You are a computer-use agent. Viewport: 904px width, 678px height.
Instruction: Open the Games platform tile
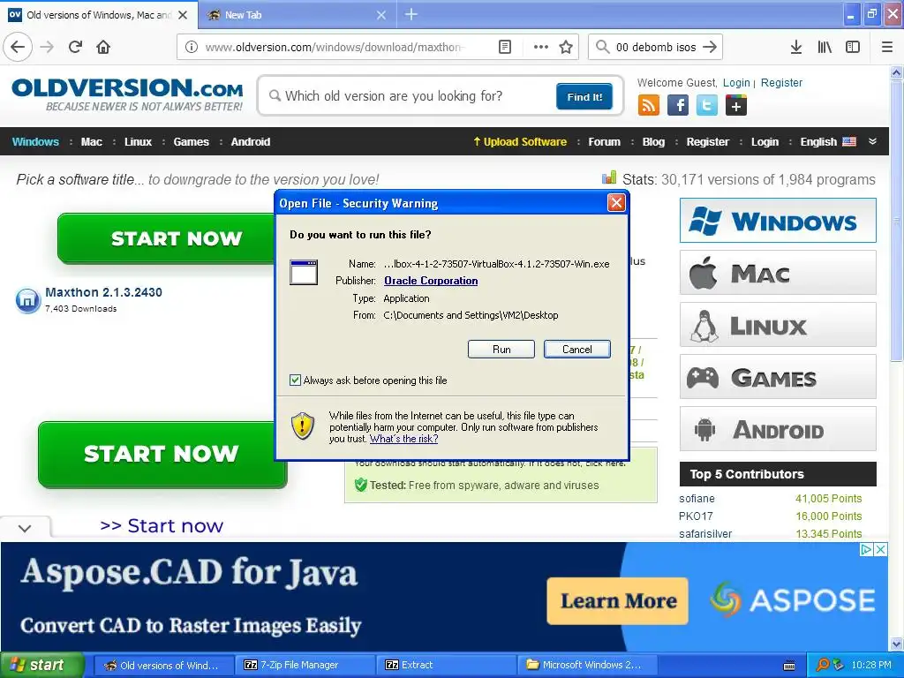click(778, 377)
